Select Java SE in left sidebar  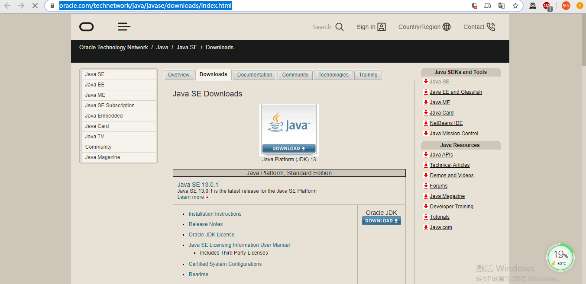tap(119, 74)
